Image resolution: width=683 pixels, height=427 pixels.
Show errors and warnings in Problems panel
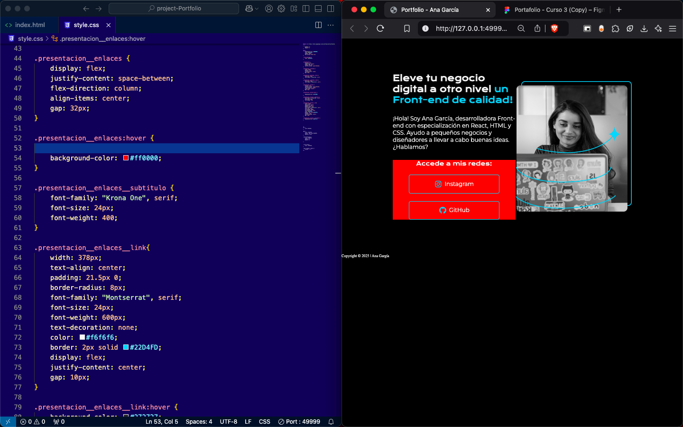coord(33,421)
